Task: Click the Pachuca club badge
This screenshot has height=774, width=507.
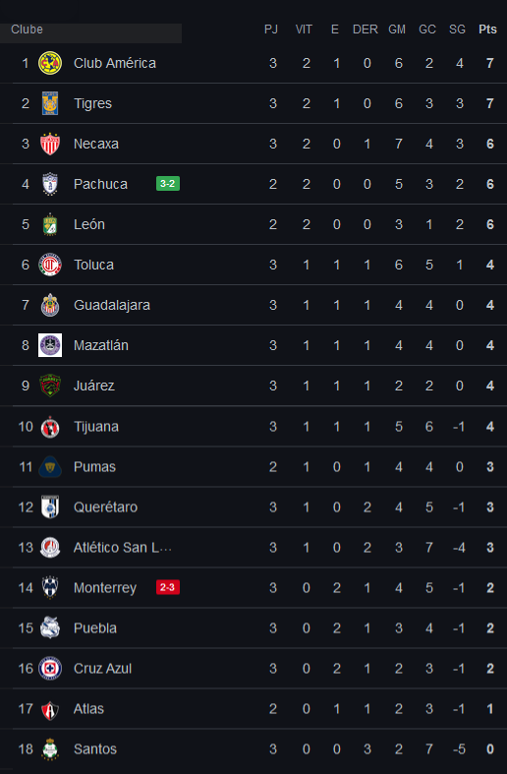Action: [50, 184]
